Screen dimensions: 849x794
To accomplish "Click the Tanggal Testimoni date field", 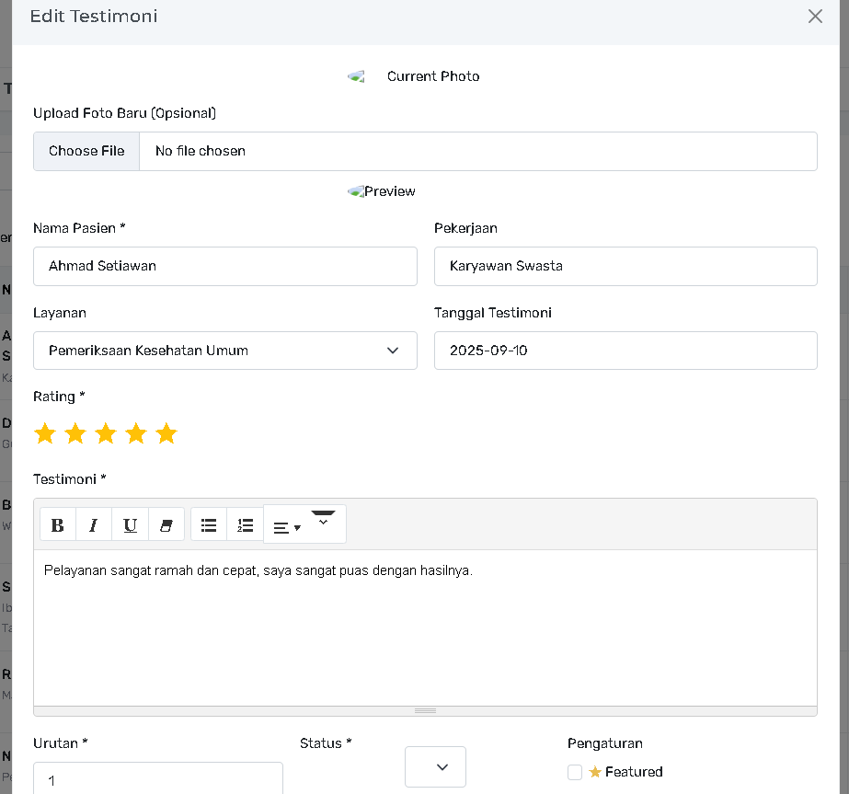I will [x=625, y=351].
